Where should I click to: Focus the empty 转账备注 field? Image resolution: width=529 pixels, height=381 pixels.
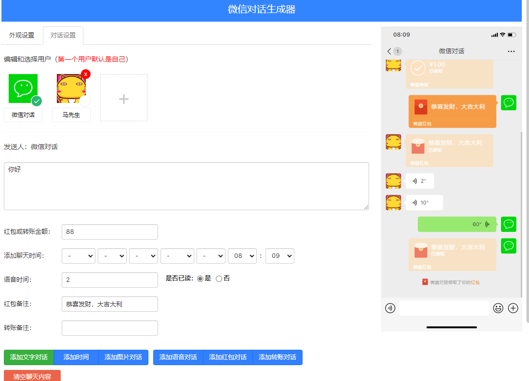110,328
